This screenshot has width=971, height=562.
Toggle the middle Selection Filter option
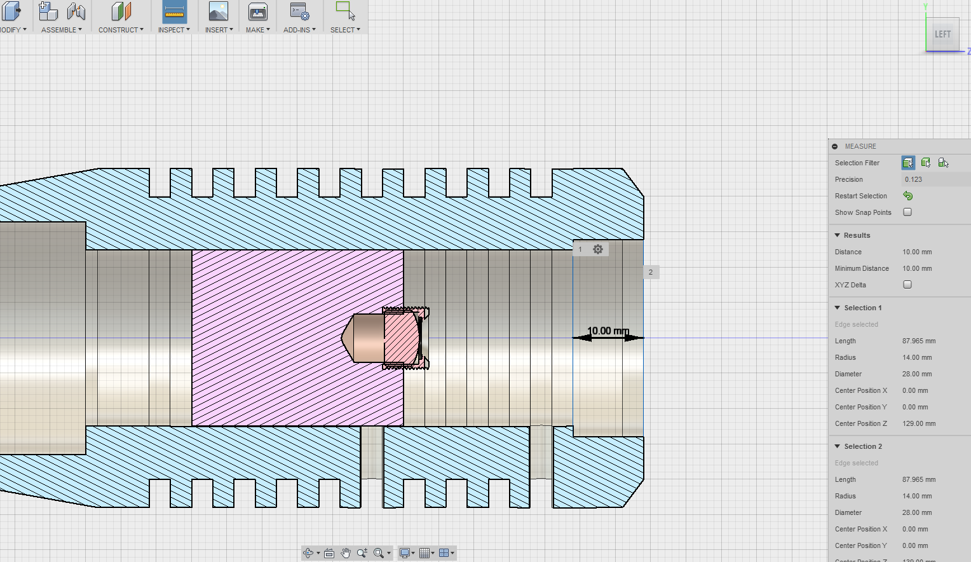pyautogui.click(x=926, y=163)
